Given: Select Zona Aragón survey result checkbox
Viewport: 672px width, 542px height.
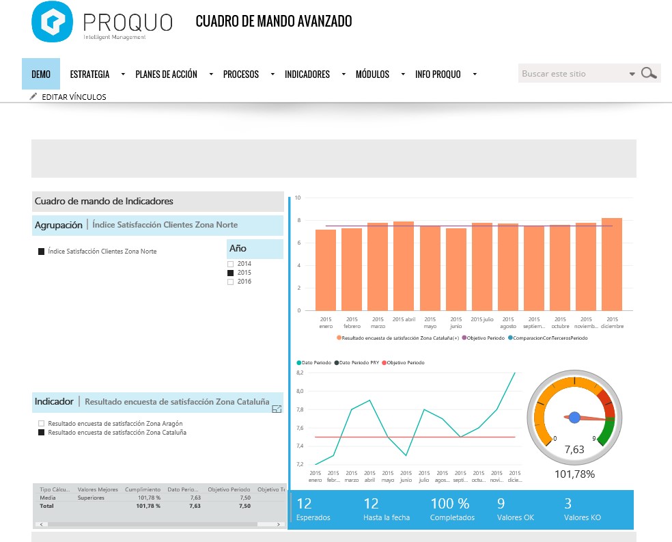Looking at the screenshot, I should tap(42, 424).
